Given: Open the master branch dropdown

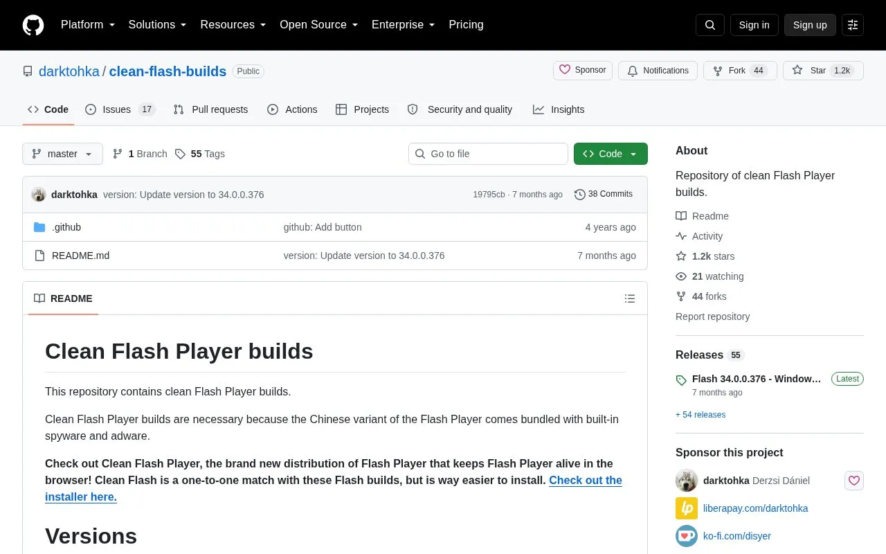Looking at the screenshot, I should tap(62, 154).
